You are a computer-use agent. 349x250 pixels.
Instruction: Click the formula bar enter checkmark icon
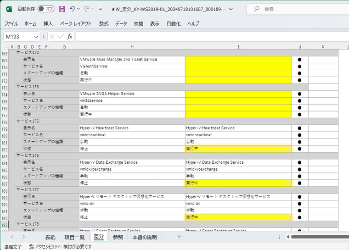point(61,37)
